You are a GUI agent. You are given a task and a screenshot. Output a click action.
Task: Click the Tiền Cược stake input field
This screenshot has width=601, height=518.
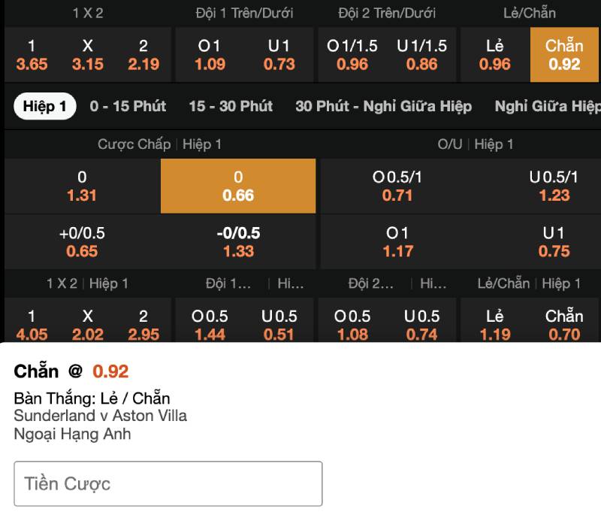pos(168,483)
